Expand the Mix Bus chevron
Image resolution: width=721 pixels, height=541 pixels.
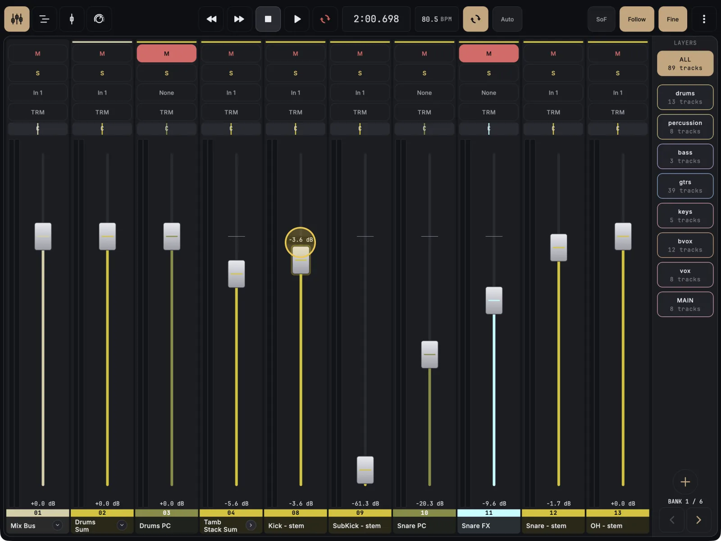point(58,525)
